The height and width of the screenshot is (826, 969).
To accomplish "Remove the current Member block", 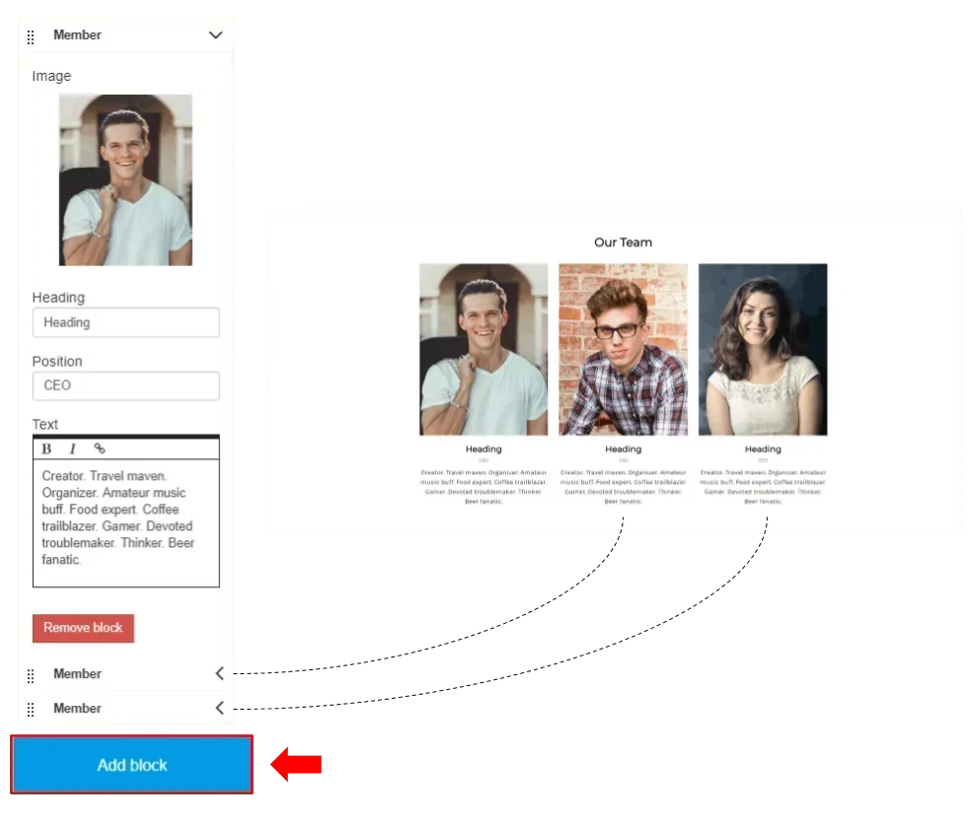I will point(84,628).
